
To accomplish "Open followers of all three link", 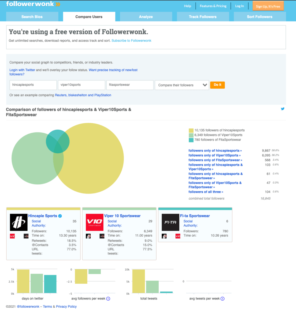I will tap(206, 192).
